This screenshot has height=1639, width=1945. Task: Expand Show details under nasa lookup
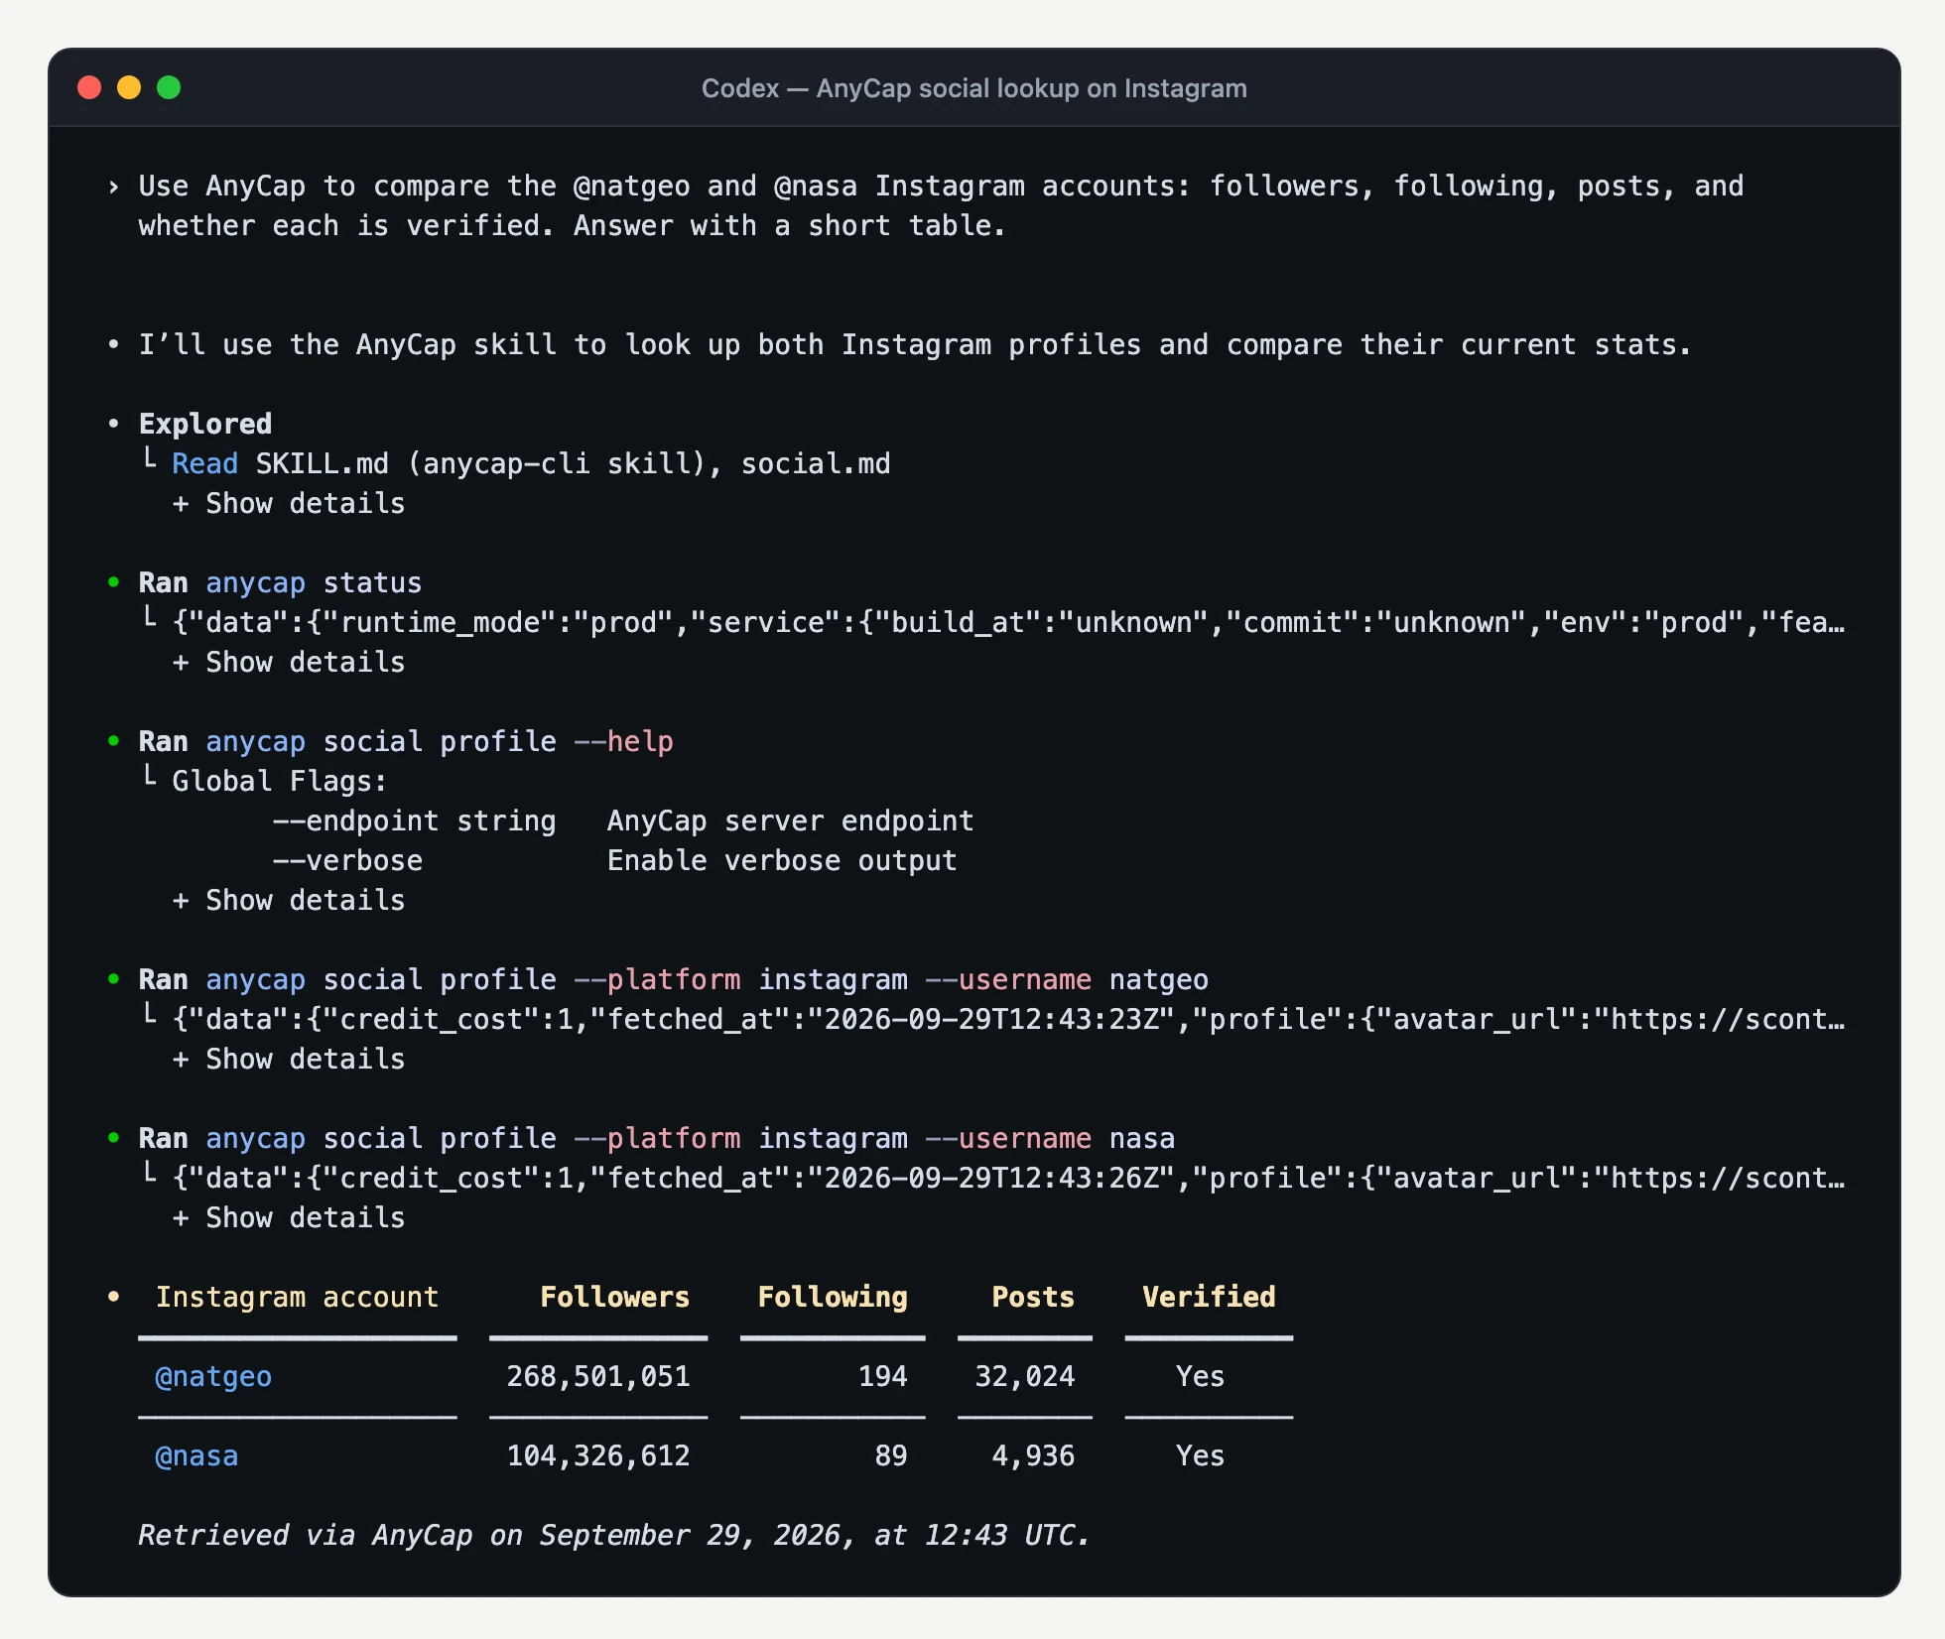pos(289,1217)
